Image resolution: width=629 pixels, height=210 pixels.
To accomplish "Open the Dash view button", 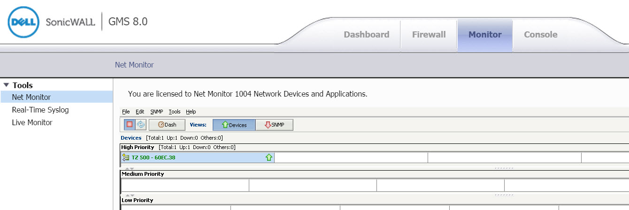I will 167,125.
